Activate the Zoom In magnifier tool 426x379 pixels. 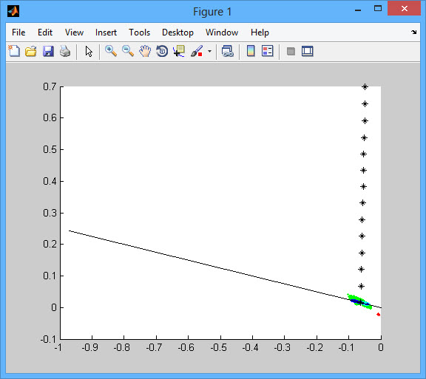point(111,51)
